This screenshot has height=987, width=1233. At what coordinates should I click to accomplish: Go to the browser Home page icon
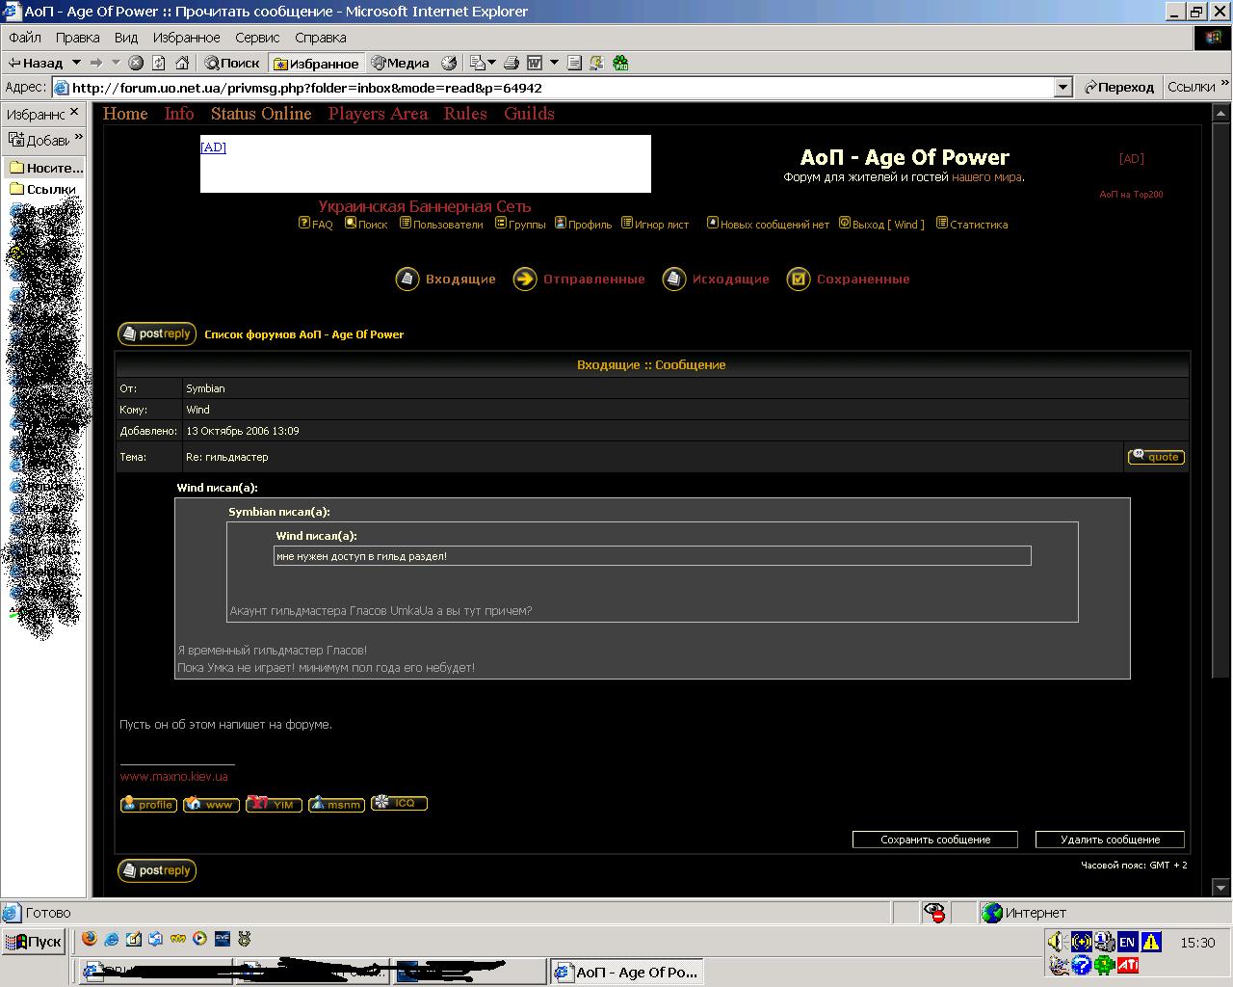point(181,63)
